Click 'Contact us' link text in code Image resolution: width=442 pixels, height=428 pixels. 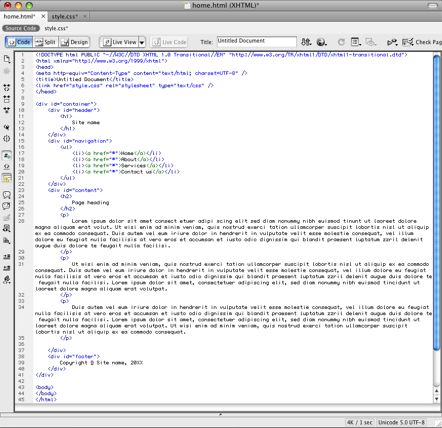coord(136,171)
